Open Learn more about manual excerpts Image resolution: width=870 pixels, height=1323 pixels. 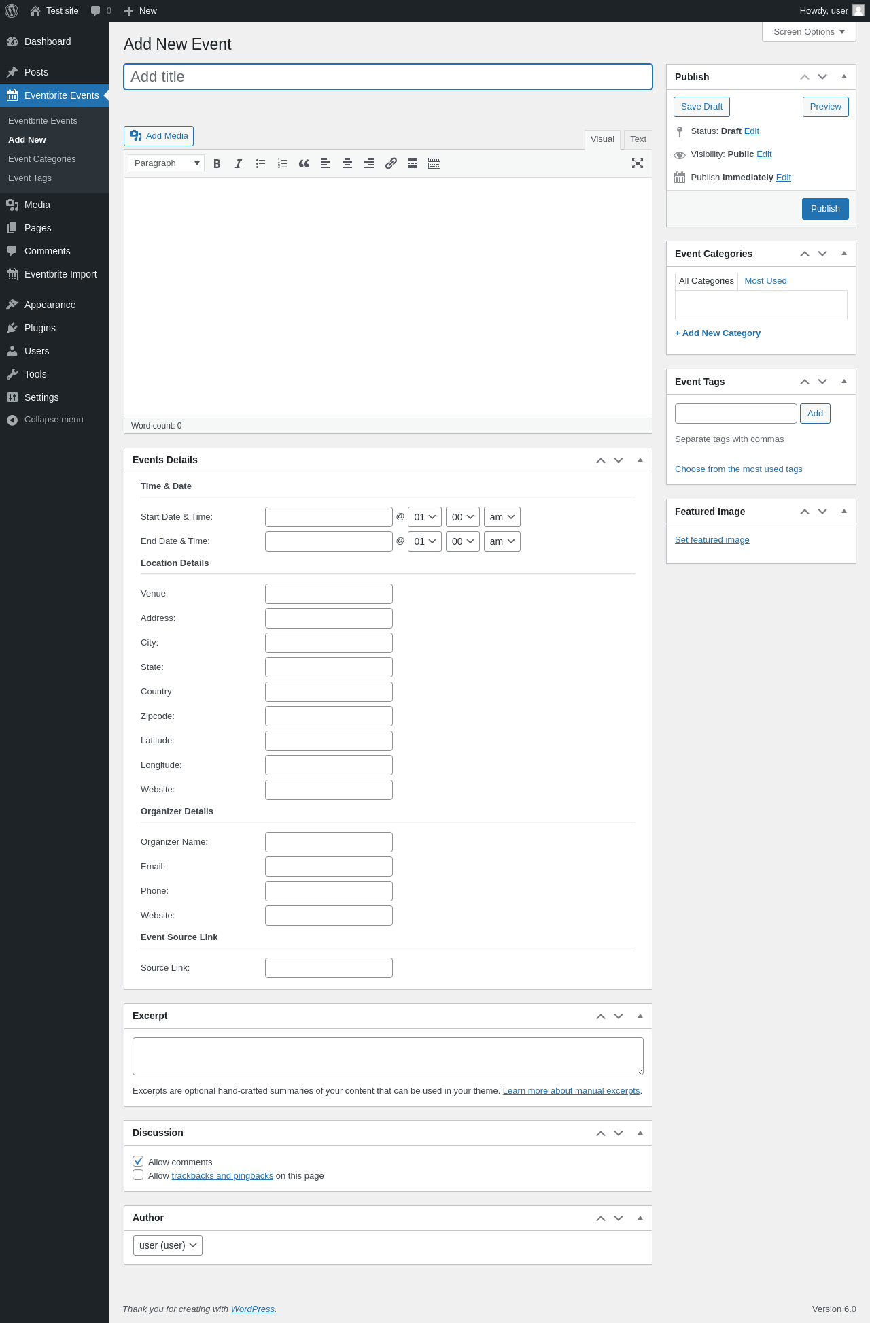[x=571, y=1091]
